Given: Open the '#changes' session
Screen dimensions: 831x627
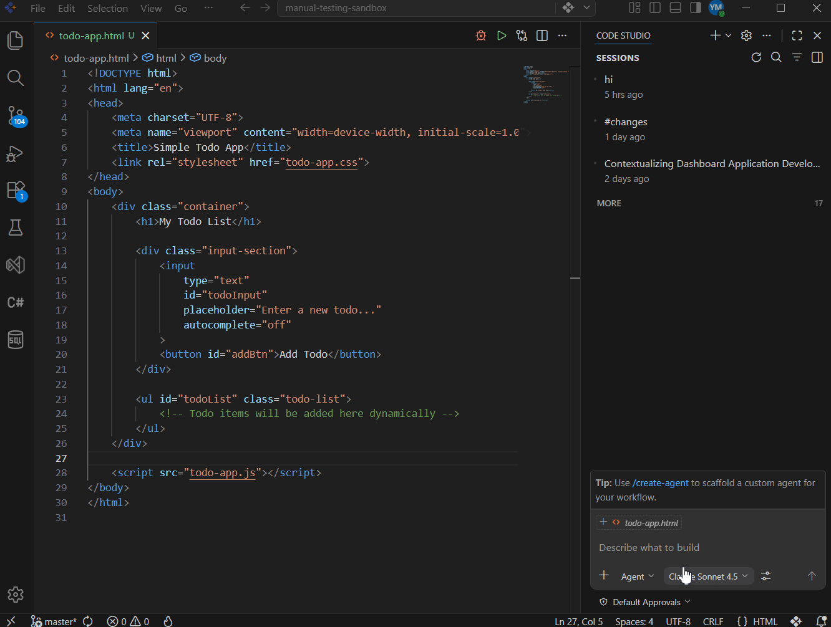Looking at the screenshot, I should click(709, 129).
